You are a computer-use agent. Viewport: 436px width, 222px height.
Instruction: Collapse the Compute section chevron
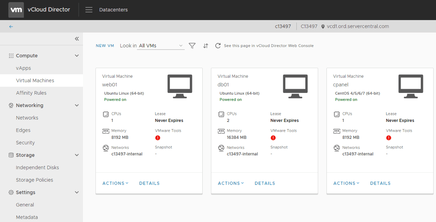[x=77, y=56]
